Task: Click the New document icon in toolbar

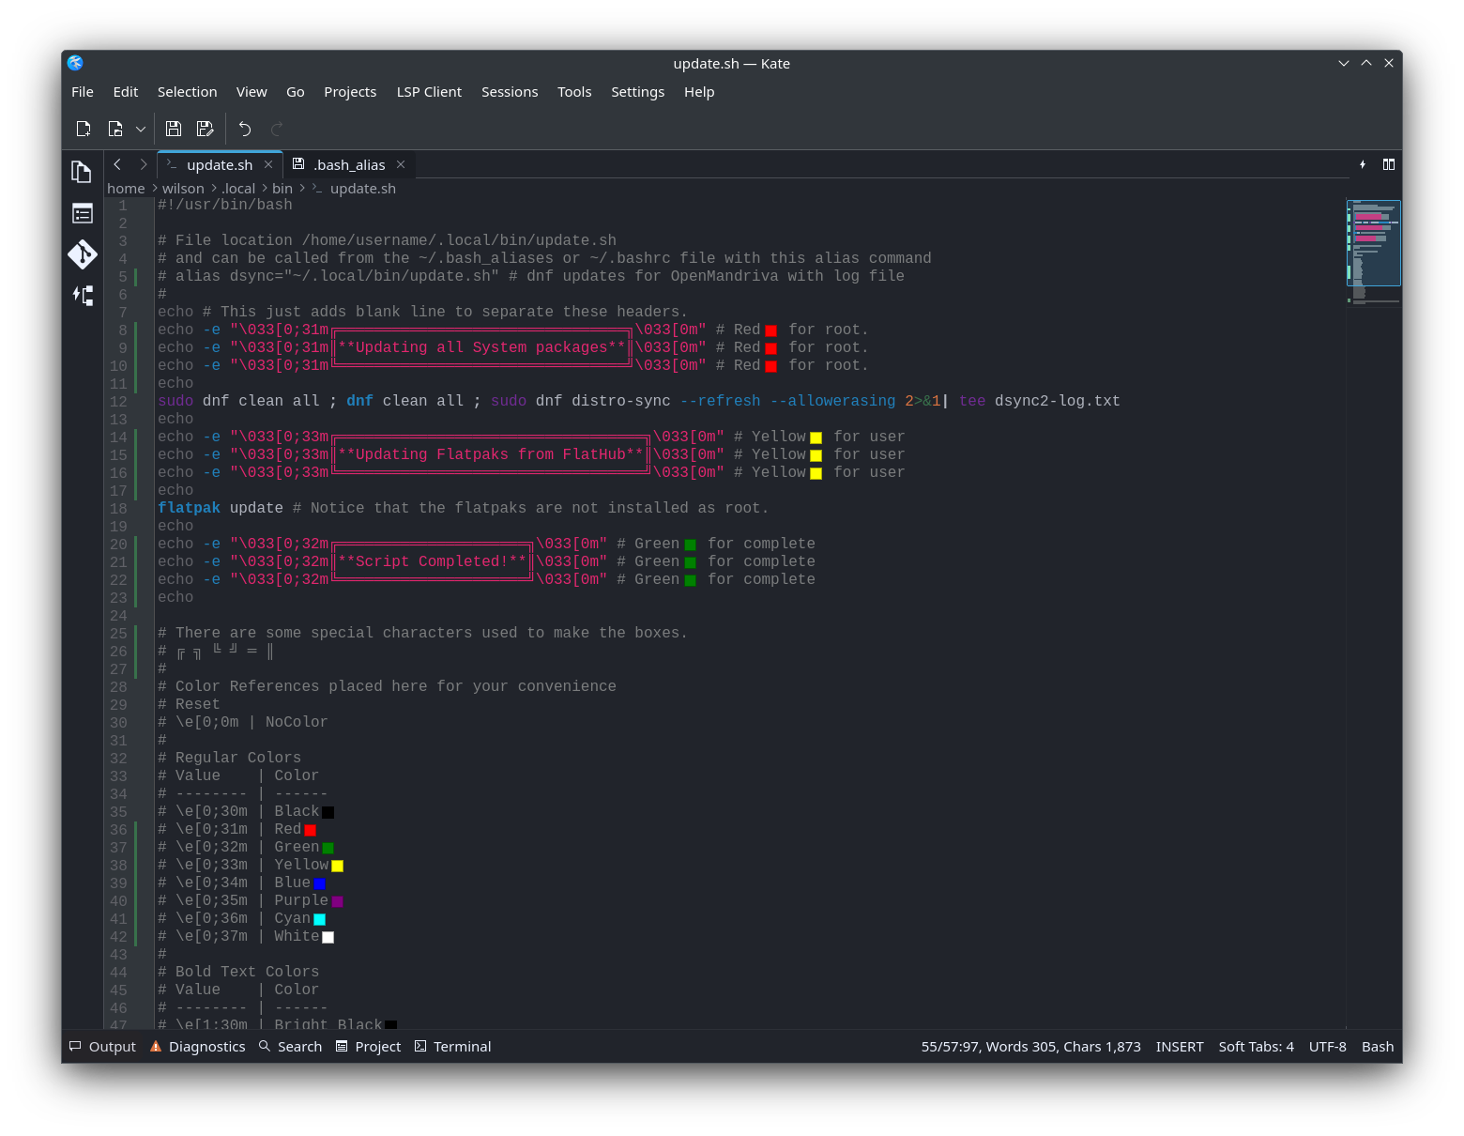Action: point(84,129)
